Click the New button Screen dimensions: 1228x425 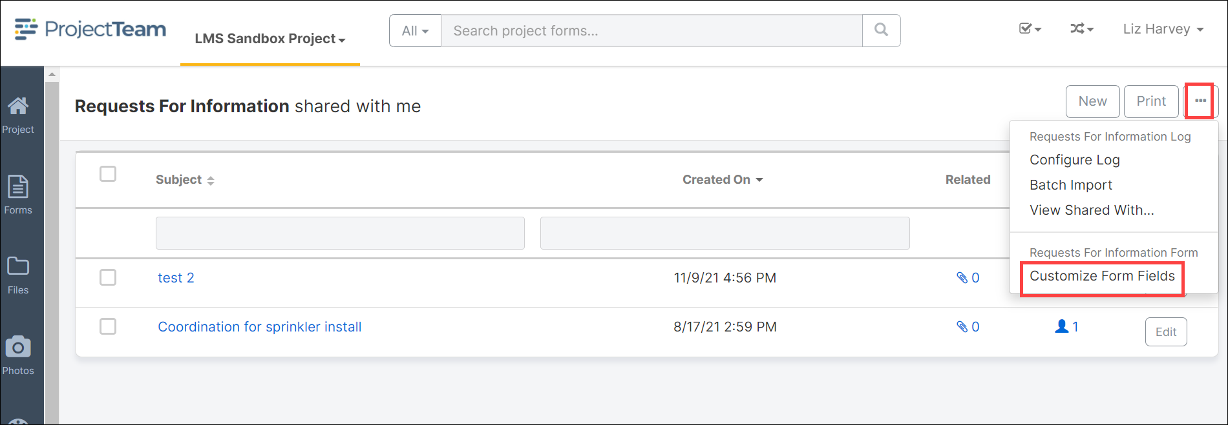[1092, 101]
